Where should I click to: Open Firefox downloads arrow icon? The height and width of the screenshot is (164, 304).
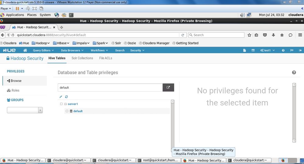(273, 35)
